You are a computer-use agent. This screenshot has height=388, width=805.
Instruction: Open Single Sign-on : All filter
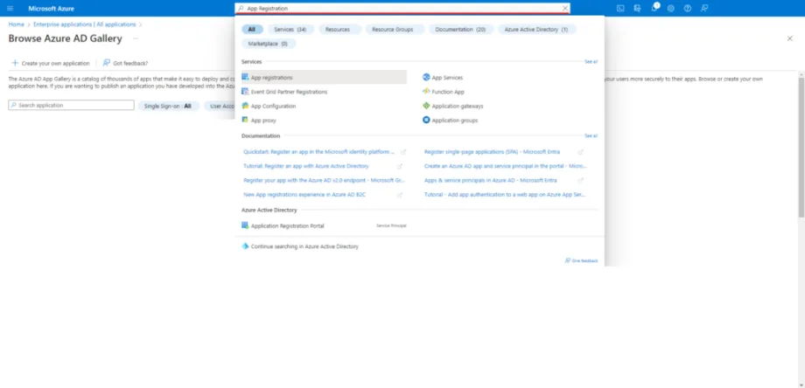[x=168, y=106]
